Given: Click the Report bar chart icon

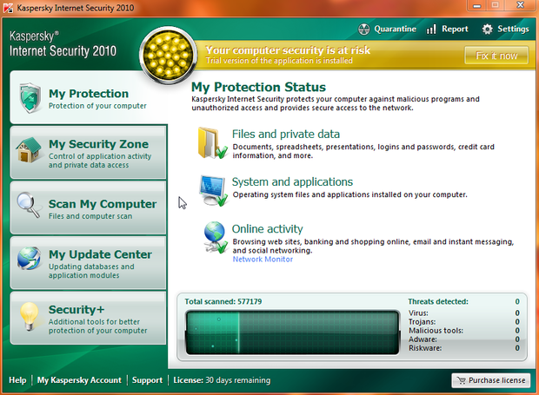Looking at the screenshot, I should click(431, 30).
